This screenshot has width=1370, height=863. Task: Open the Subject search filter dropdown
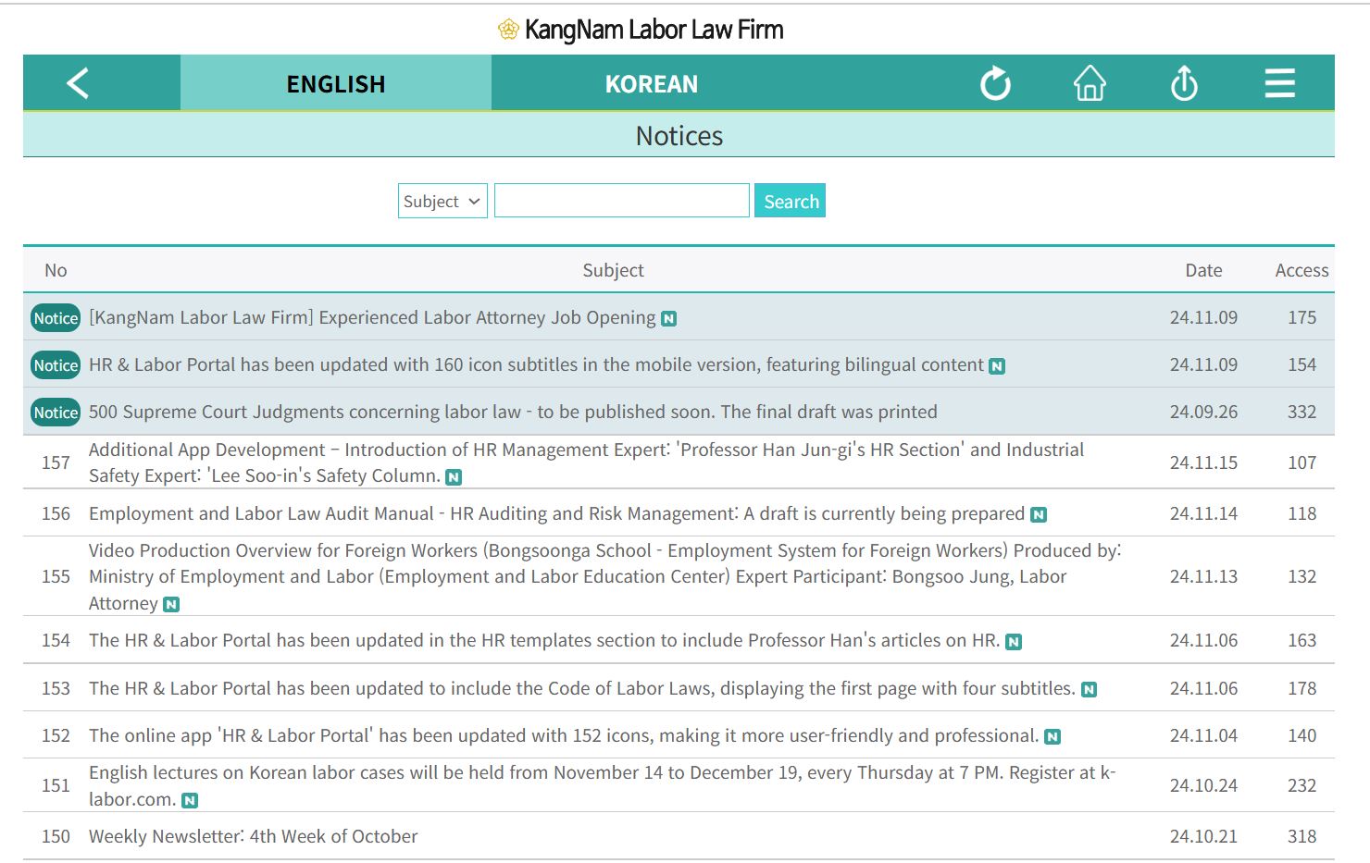click(442, 201)
